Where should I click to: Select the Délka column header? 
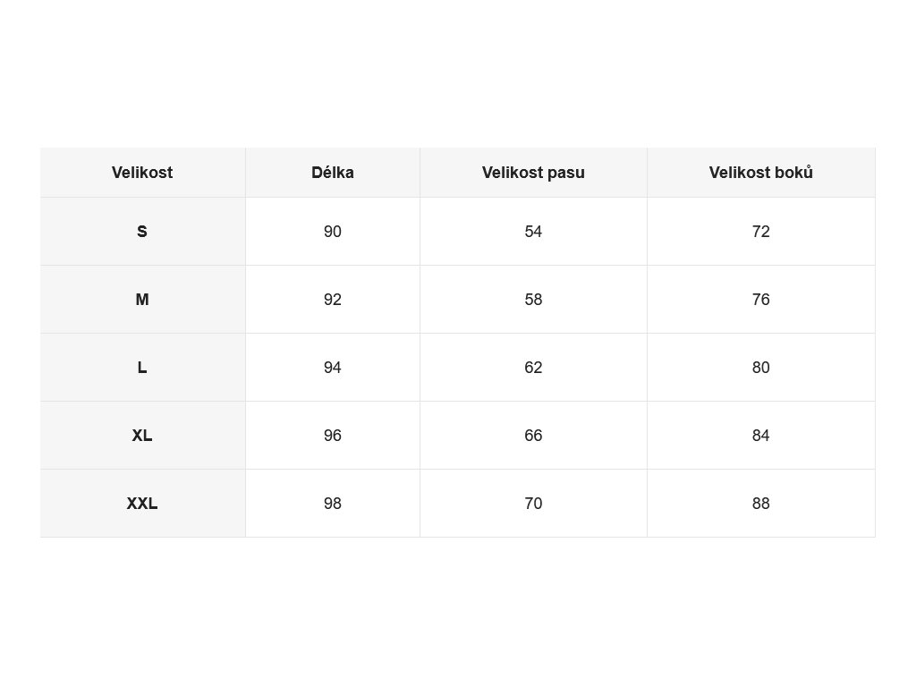[x=333, y=173]
